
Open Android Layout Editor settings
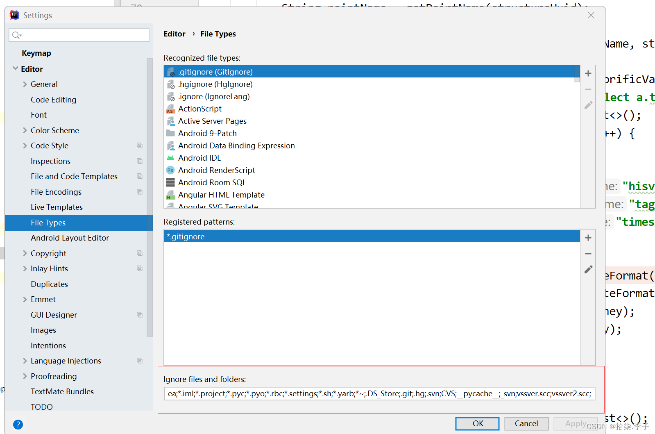click(70, 238)
